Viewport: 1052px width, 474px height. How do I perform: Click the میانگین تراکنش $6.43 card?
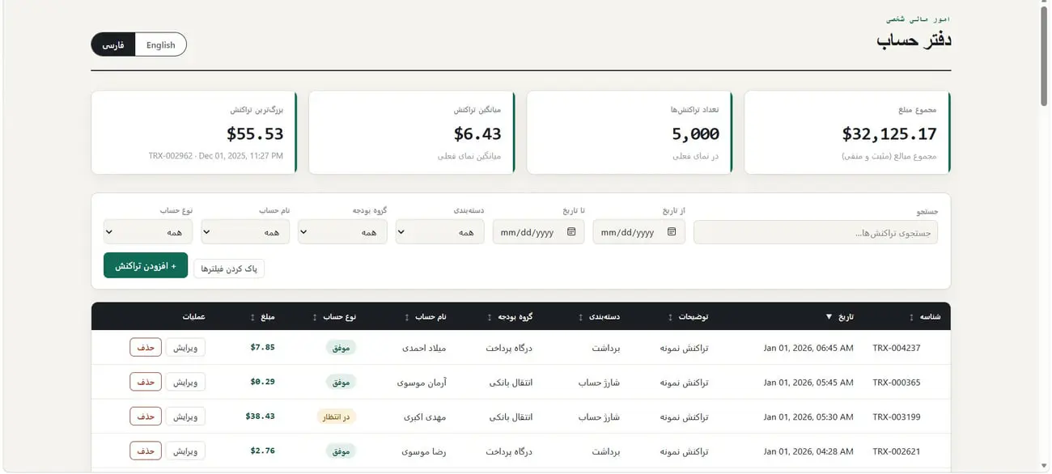[x=412, y=133]
